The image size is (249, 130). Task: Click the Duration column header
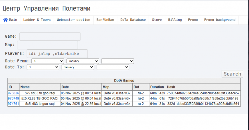[157, 87]
